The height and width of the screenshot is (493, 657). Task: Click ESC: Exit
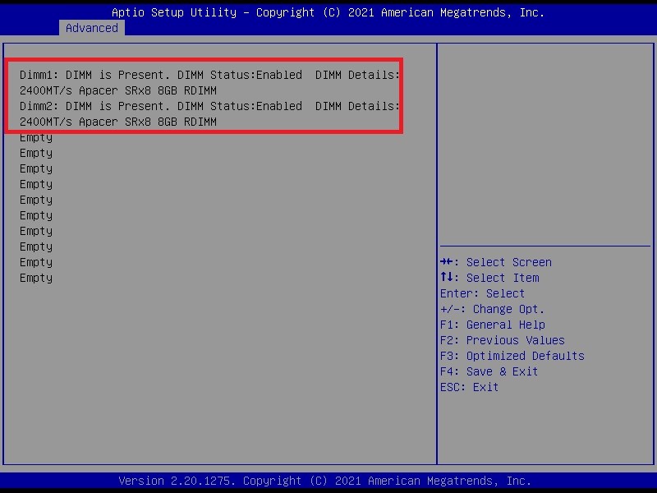click(469, 387)
